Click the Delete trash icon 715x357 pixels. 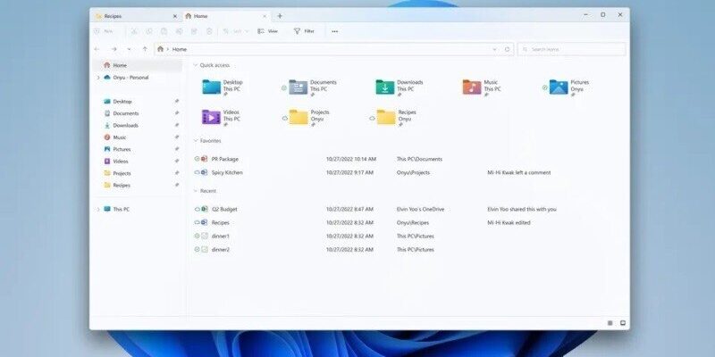(209, 31)
